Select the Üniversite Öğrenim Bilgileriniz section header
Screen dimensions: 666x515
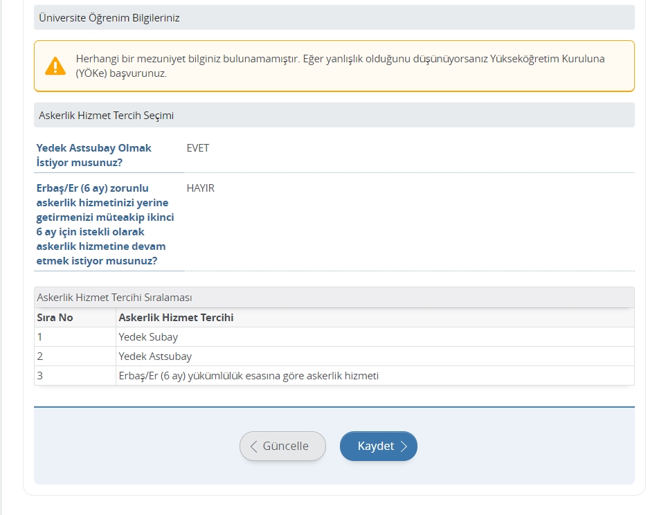[334, 17]
